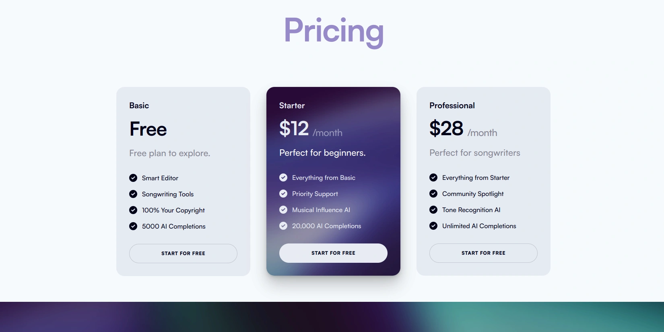
Task: Click the Everything from Basic checkmark icon
Action: [283, 177]
